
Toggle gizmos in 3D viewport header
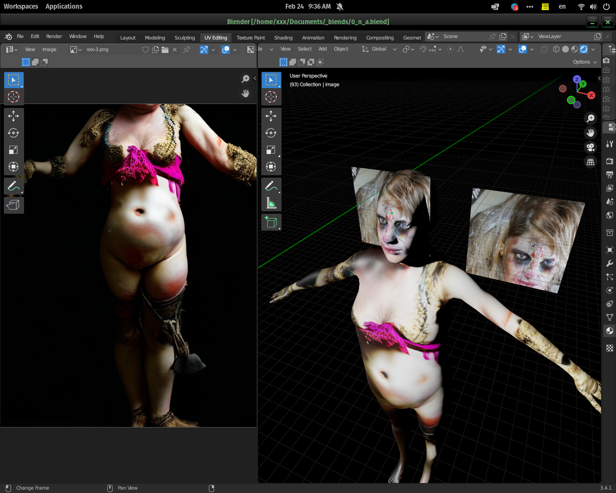pos(501,49)
